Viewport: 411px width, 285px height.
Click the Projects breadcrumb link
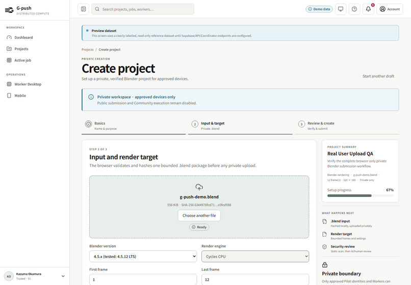click(87, 49)
